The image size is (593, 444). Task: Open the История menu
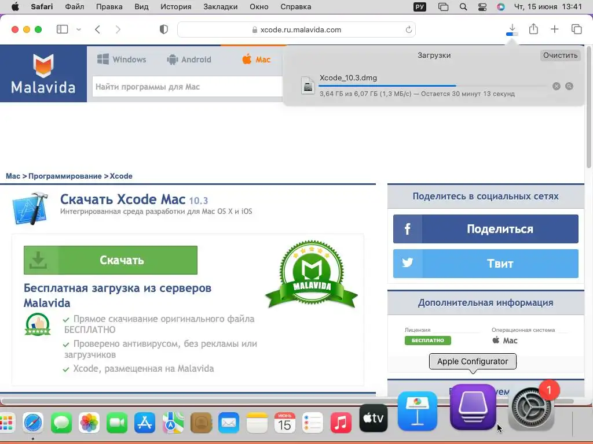(176, 7)
